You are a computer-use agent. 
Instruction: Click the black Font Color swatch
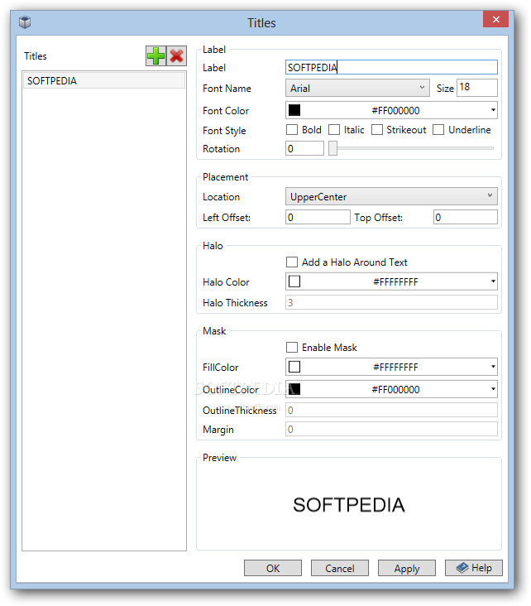[x=294, y=110]
